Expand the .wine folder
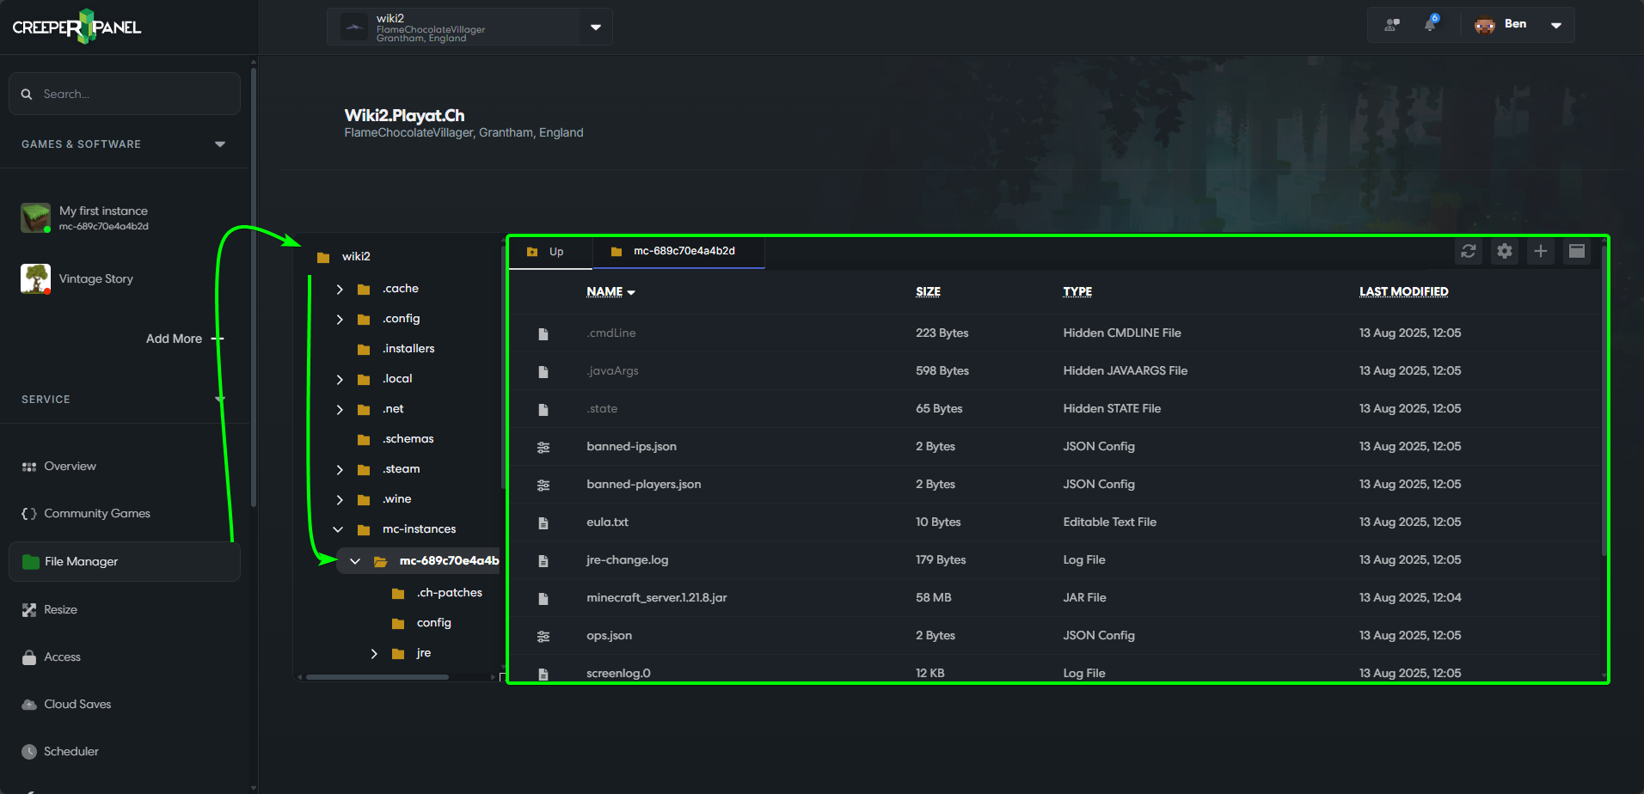Image resolution: width=1644 pixels, height=794 pixels. click(x=340, y=500)
